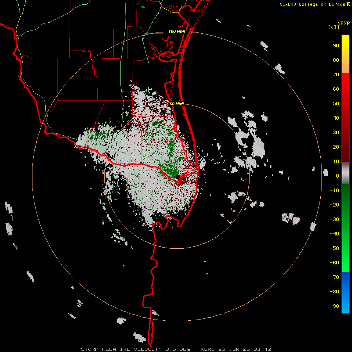Click the 100 NMI range ring label
Viewport: 352px width, 352px height.
pos(177,31)
